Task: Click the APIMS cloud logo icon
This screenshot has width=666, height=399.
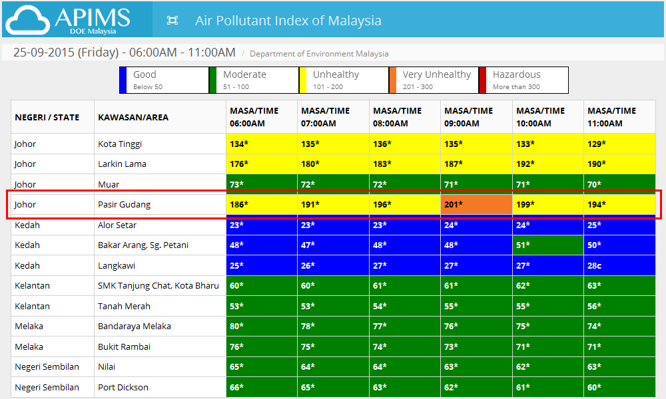Action: point(28,20)
